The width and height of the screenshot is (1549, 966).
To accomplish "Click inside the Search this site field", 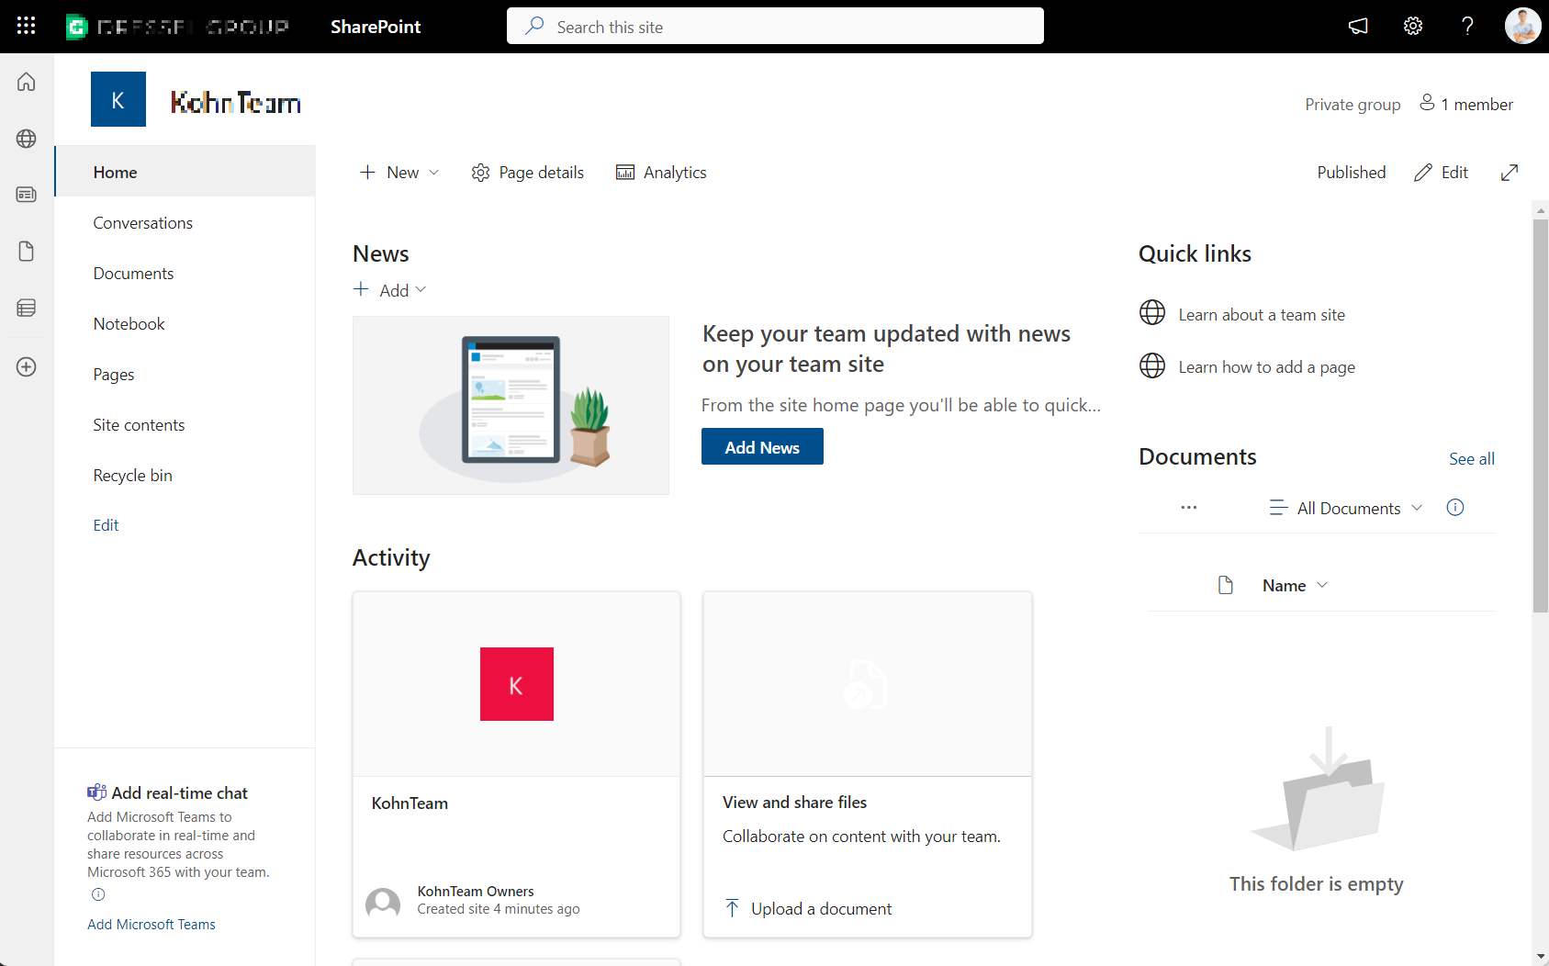I will point(774,26).
